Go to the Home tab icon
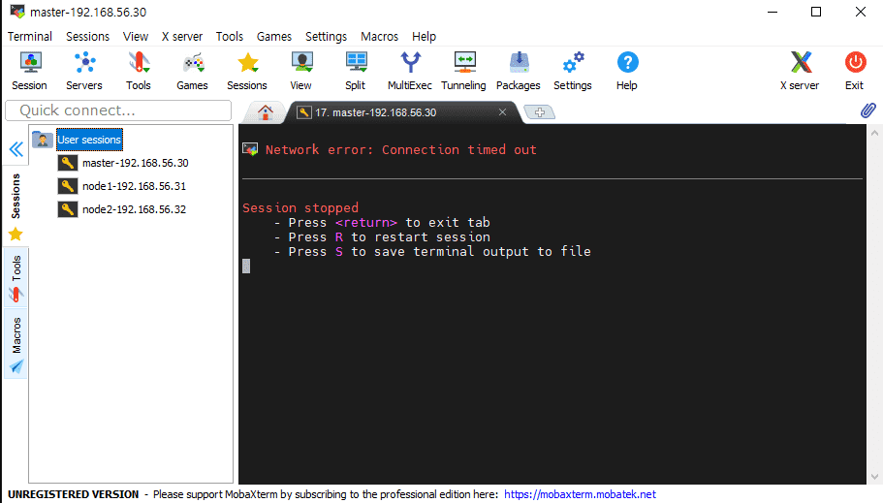883x503 pixels. [266, 112]
